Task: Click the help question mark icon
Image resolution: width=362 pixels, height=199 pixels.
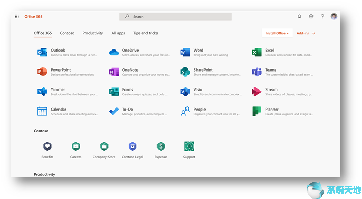Action: [x=322, y=16]
